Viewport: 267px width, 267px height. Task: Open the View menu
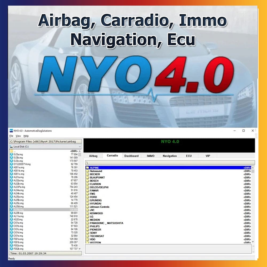click(18, 136)
